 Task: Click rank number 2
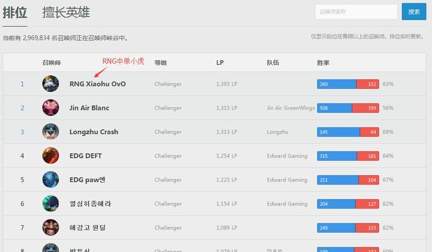pyautogui.click(x=22, y=108)
